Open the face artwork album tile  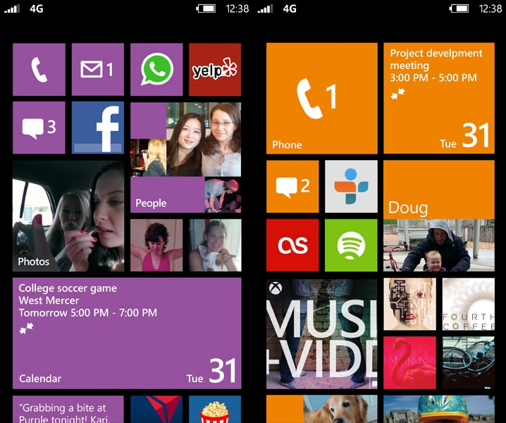coord(410,304)
